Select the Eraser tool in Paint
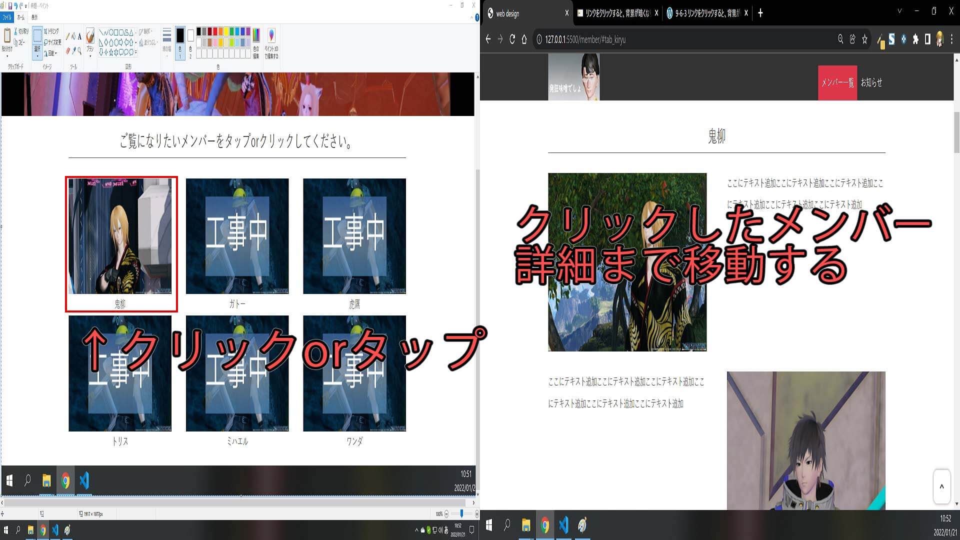The height and width of the screenshot is (540, 960). click(68, 50)
